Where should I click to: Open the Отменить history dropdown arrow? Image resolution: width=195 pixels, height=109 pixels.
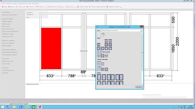(x=35, y=7)
